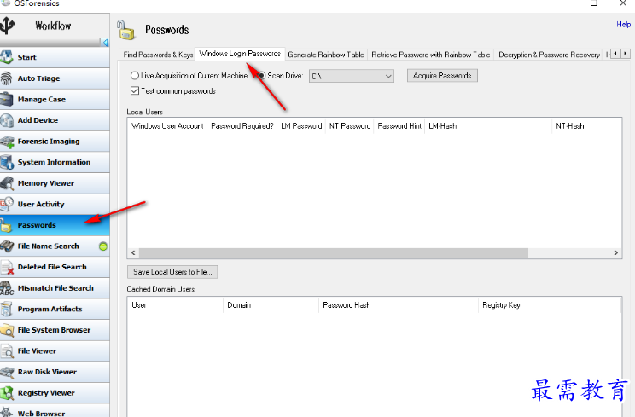Sort Cached Domain Users by User column

[x=175, y=305]
